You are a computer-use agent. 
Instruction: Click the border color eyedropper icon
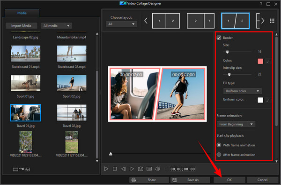coord(268,61)
